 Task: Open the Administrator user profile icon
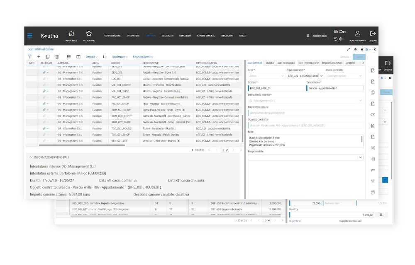tap(357, 34)
